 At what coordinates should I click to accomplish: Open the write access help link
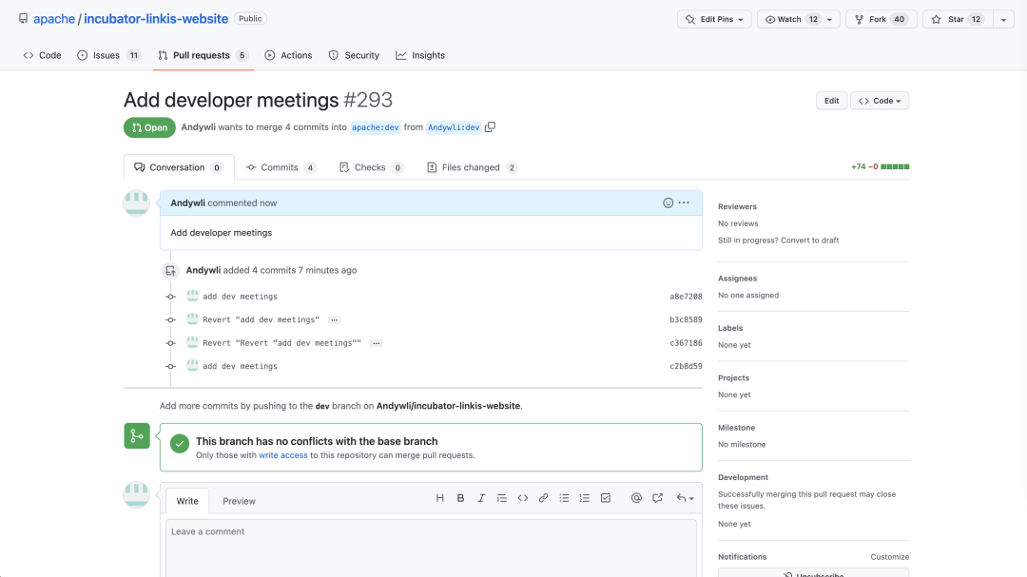click(283, 455)
